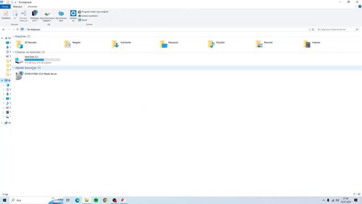Open address bar history dropdown arrow

coord(309,29)
